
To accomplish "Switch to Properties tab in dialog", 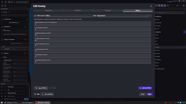I will [x=48, y=10].
